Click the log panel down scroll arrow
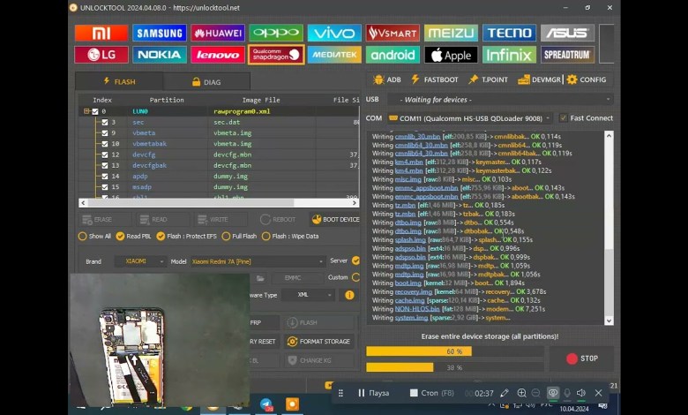Screen dimensions: 688x415 609,321
